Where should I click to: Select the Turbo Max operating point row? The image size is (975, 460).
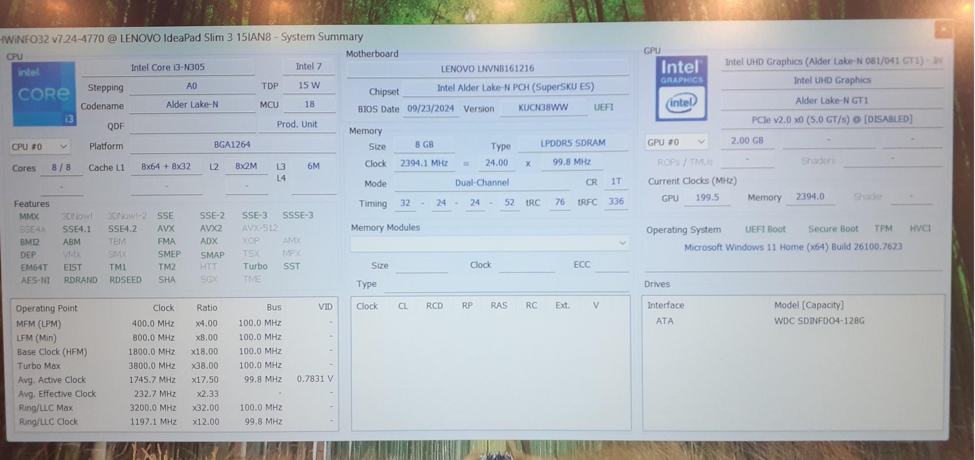click(39, 366)
